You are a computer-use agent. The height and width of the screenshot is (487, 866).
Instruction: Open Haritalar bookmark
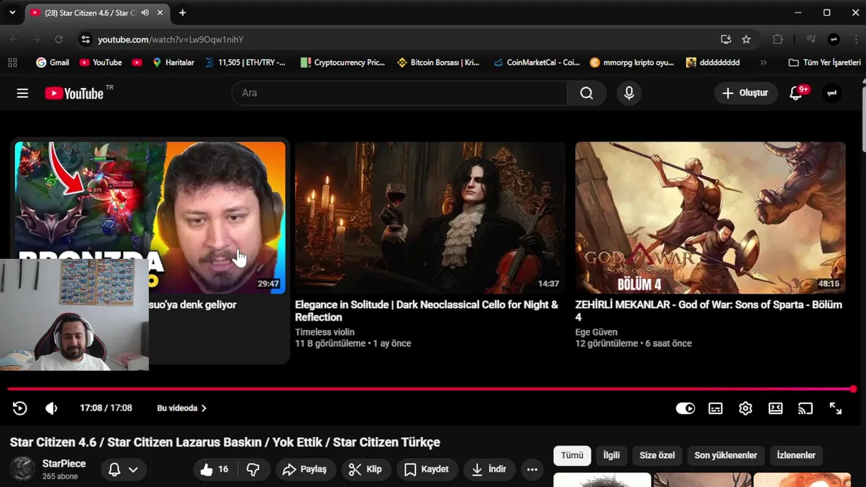tap(173, 62)
